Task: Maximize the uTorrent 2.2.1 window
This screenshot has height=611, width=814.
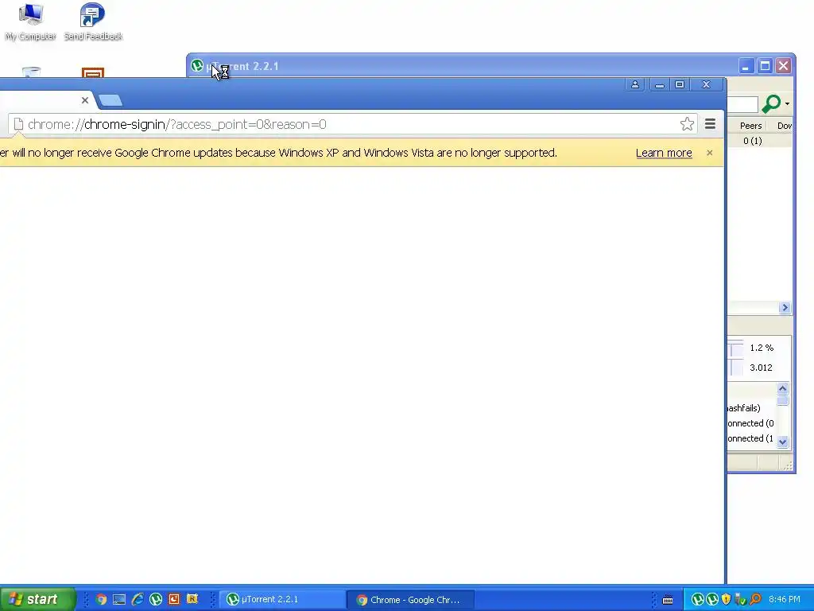Action: click(x=765, y=66)
